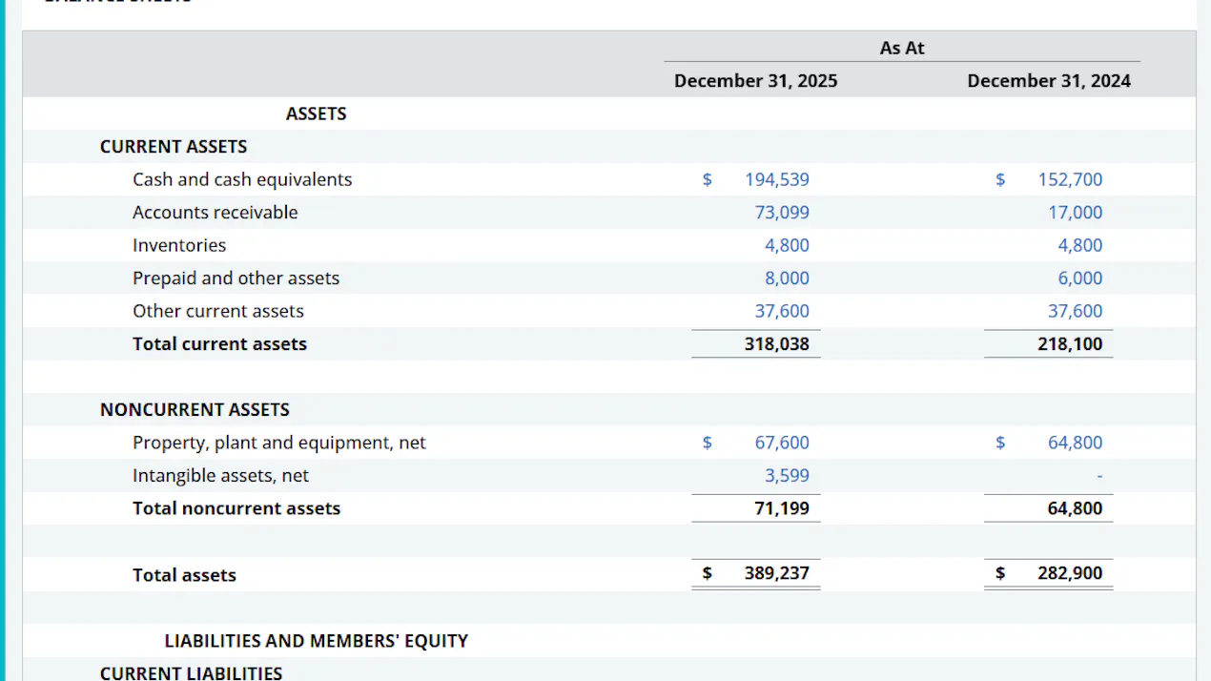Image resolution: width=1211 pixels, height=681 pixels.
Task: Select 2025 Accounts receivable amount 73,099
Action: click(x=782, y=213)
